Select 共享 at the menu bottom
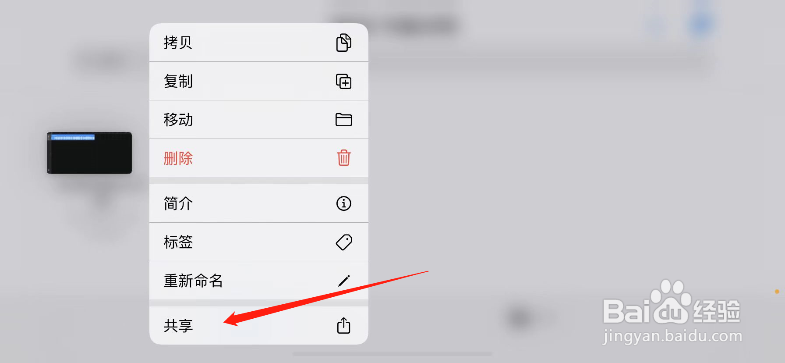The height and width of the screenshot is (363, 785). (259, 325)
